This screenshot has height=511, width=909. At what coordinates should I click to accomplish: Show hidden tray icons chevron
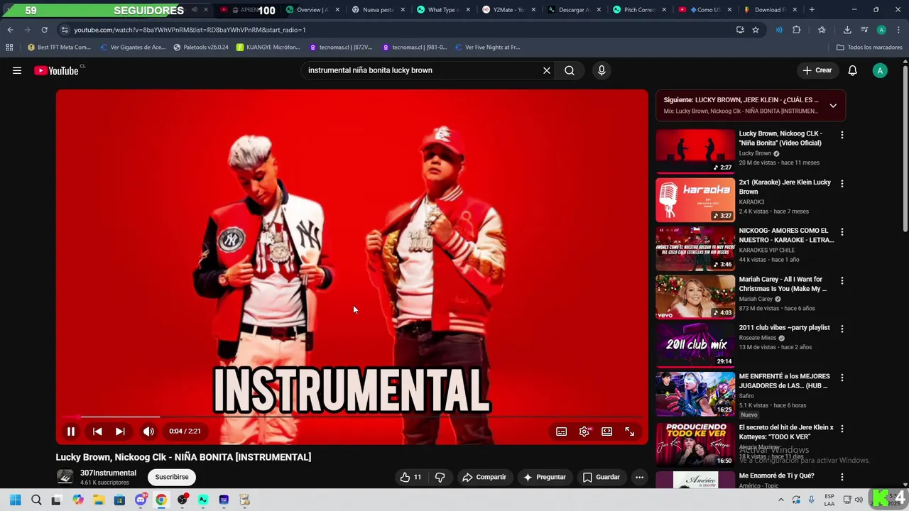[x=781, y=500]
